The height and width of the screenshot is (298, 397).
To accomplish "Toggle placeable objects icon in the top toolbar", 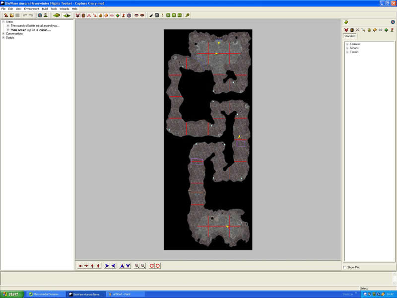I will coord(106,15).
